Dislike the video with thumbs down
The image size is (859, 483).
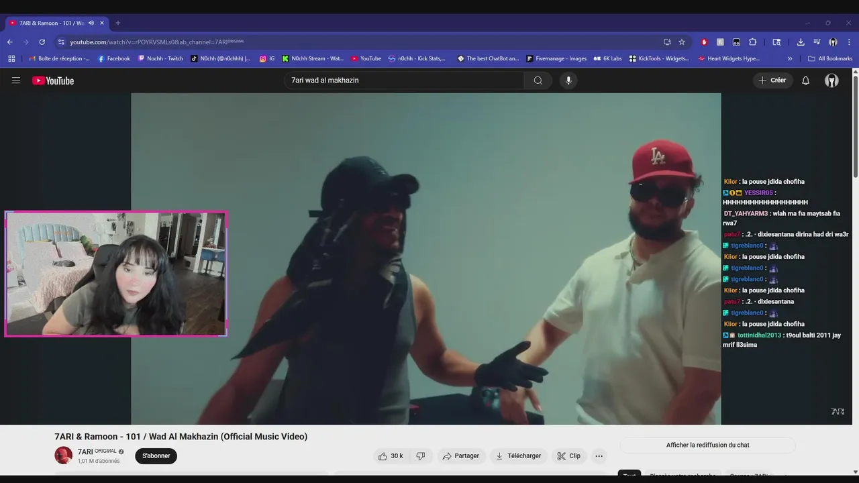click(x=421, y=456)
